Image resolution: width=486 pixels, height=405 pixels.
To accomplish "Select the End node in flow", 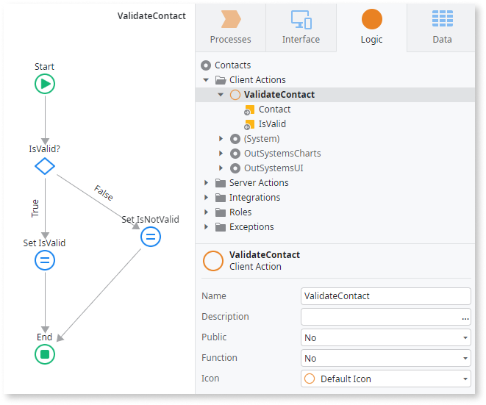I will coord(45,354).
